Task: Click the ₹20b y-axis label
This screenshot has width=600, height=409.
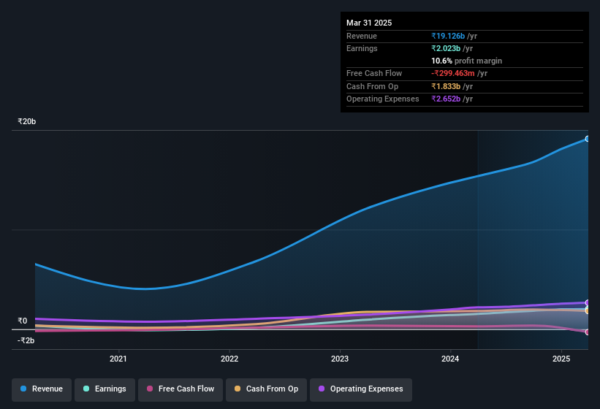Action: click(27, 121)
